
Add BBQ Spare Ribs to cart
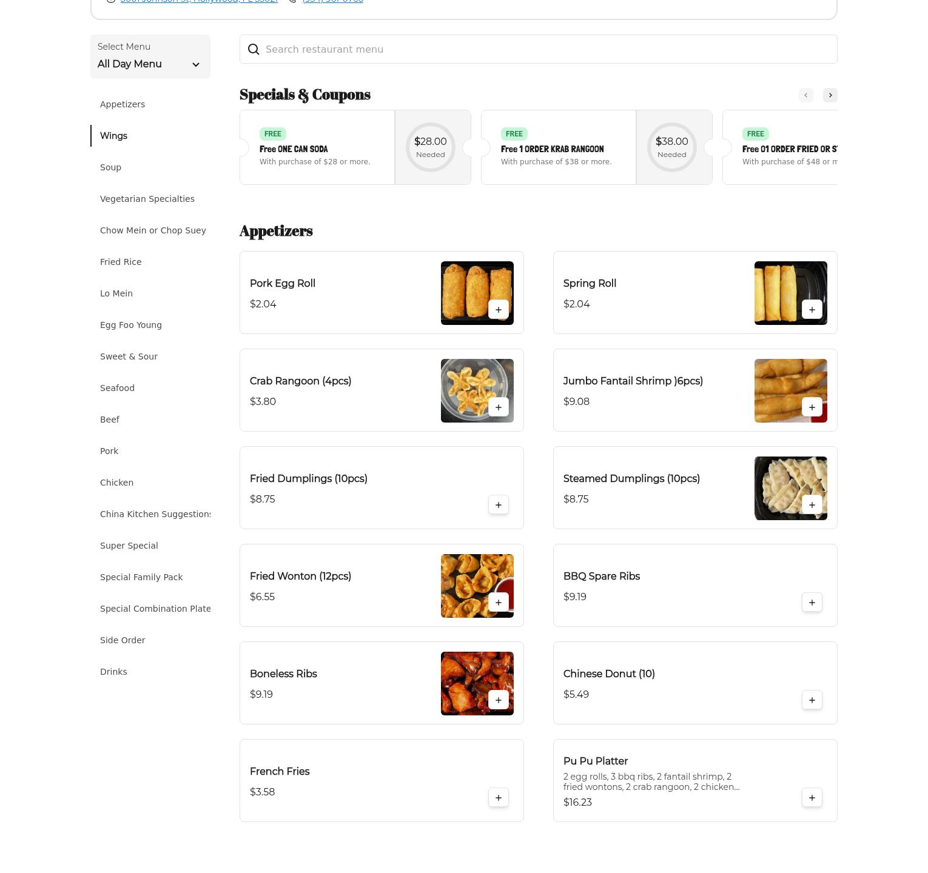click(812, 603)
